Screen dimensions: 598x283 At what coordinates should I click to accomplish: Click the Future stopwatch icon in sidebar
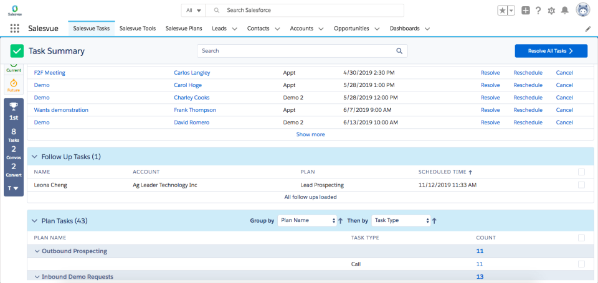(14, 83)
